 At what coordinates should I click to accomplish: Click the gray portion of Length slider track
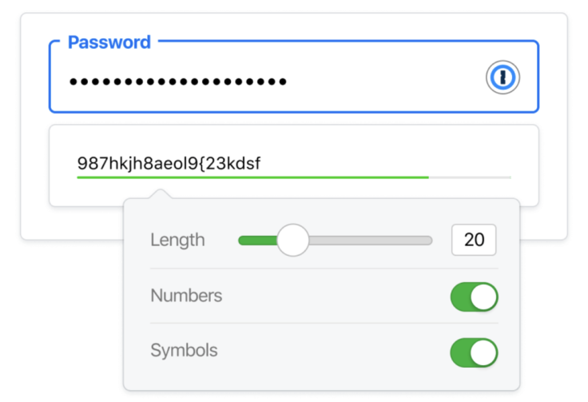pyautogui.click(x=371, y=241)
